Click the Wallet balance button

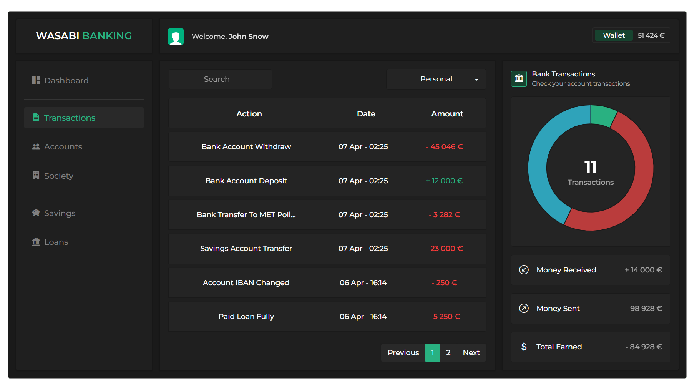click(x=613, y=35)
